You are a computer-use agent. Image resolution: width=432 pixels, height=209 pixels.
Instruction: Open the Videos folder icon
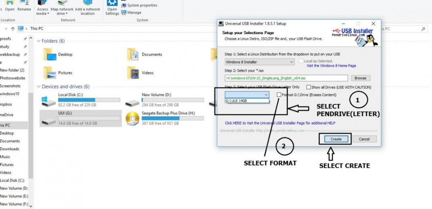(x=134, y=73)
